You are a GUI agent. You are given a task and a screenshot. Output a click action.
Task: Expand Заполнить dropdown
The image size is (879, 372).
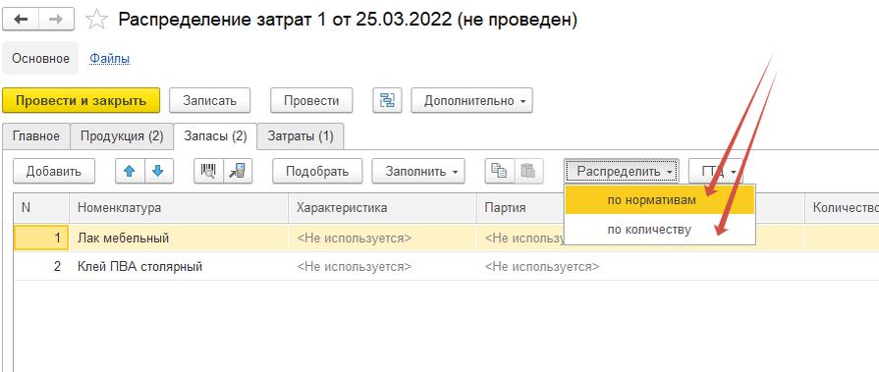coord(418,172)
